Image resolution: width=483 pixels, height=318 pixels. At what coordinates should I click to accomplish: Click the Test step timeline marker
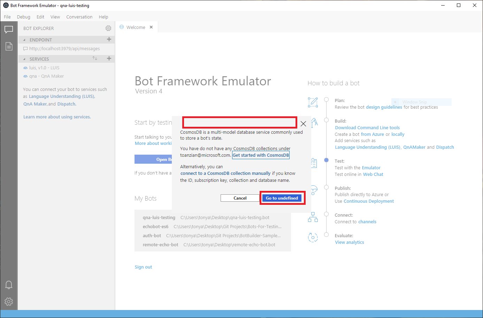(x=326, y=160)
